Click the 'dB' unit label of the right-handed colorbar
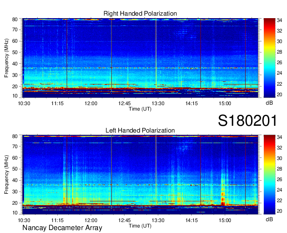287x233 pixels. 269,103
